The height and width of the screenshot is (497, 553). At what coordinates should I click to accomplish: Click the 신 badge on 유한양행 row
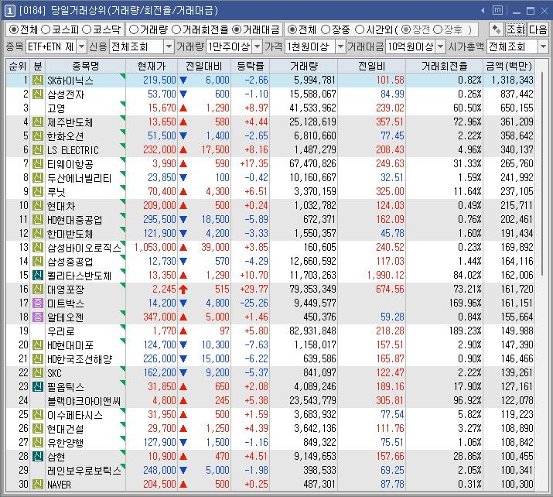(x=38, y=442)
